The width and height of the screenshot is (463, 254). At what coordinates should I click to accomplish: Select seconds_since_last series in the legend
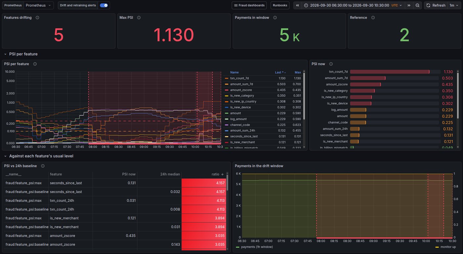point(244,136)
